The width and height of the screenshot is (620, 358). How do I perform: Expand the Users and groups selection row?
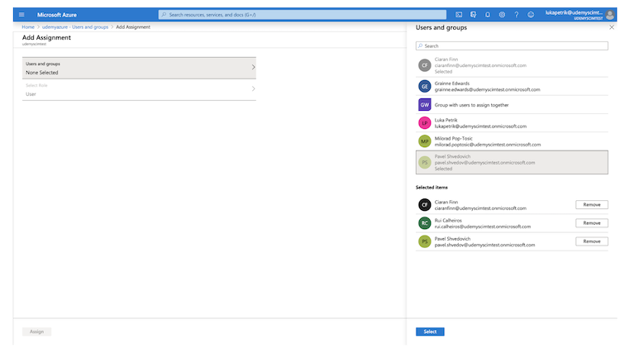tap(138, 68)
